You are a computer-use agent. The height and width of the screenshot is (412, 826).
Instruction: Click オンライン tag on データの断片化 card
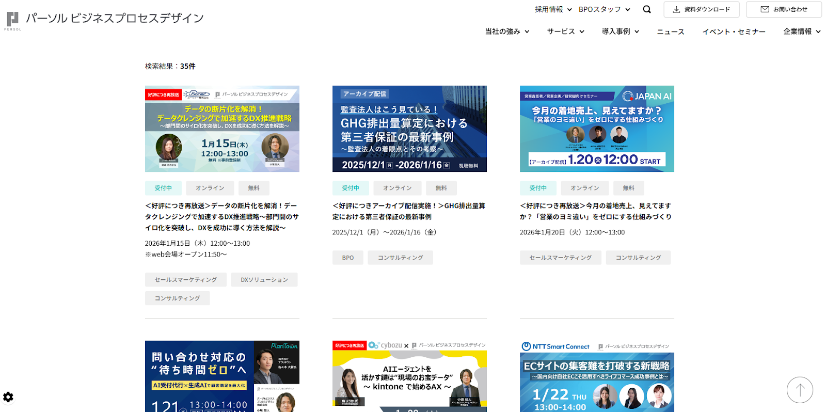pyautogui.click(x=210, y=188)
